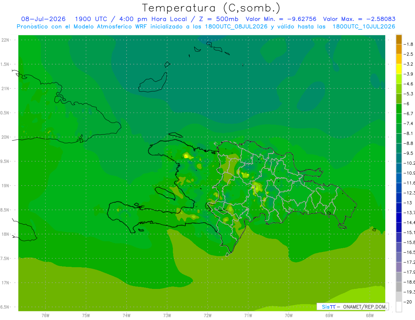This screenshot has width=415, height=320.
Task: Click the '-2.5' colorbar value
Action: (x=408, y=54)
